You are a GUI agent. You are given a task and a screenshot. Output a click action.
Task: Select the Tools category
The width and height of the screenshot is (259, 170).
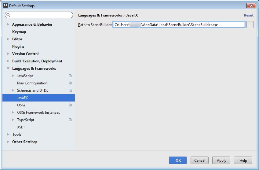tap(17, 135)
